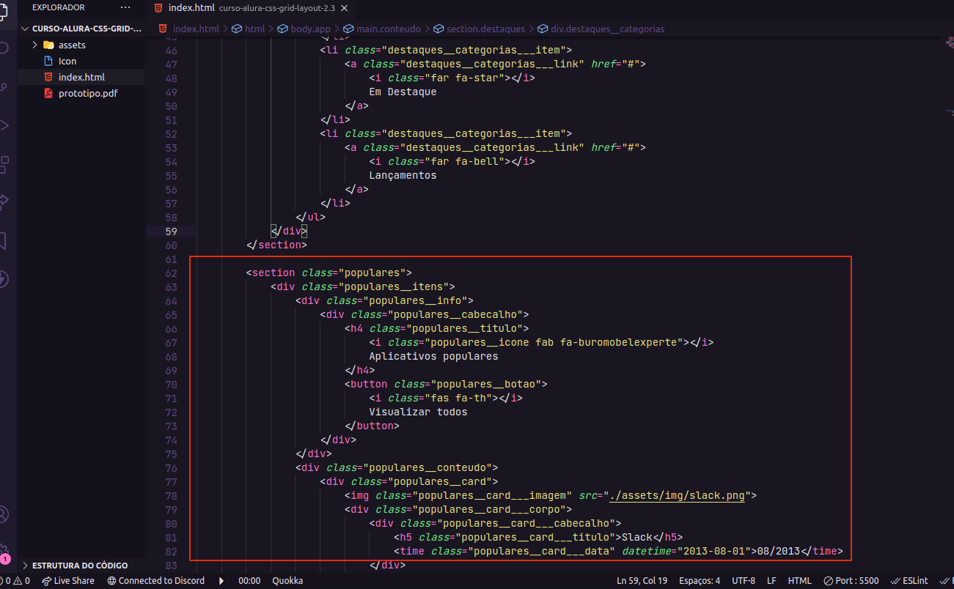This screenshot has width=954, height=589.
Task: Click 'fa-buromobelexperte' icon class on line 67
Action: pos(621,342)
